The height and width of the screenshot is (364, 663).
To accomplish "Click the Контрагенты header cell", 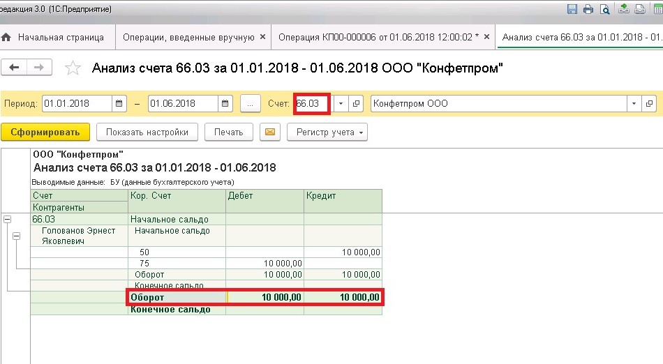I will click(79, 207).
